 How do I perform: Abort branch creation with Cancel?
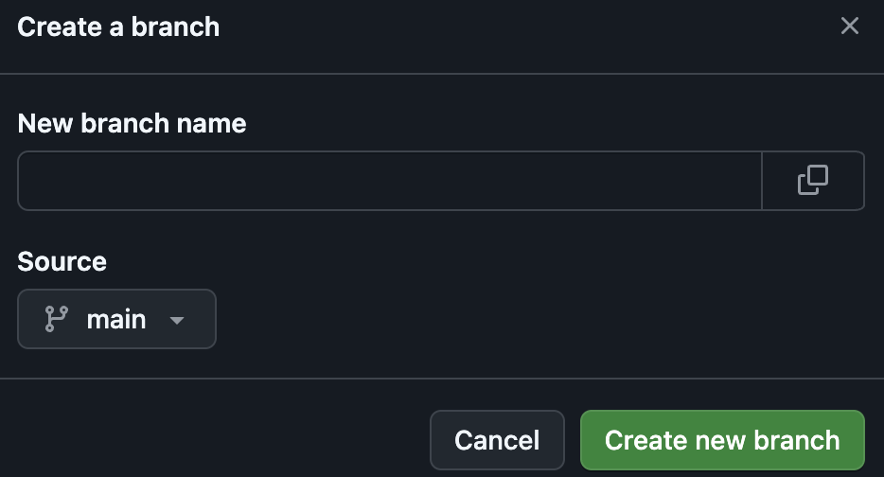tap(497, 440)
